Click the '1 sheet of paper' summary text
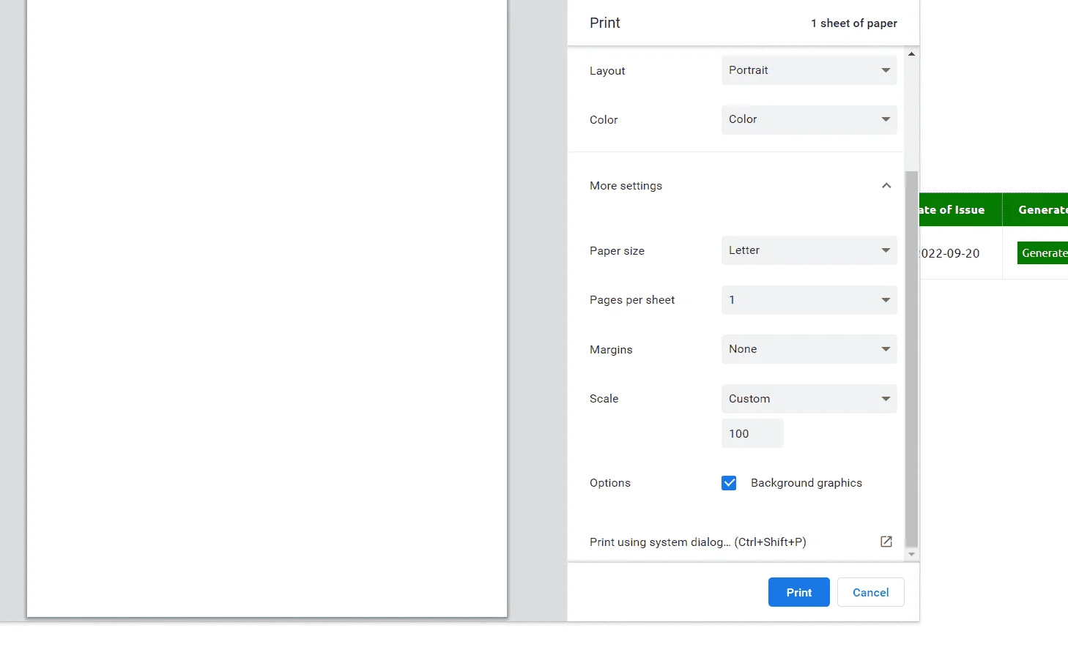Screen dimensions: 1068x666 (853, 23)
